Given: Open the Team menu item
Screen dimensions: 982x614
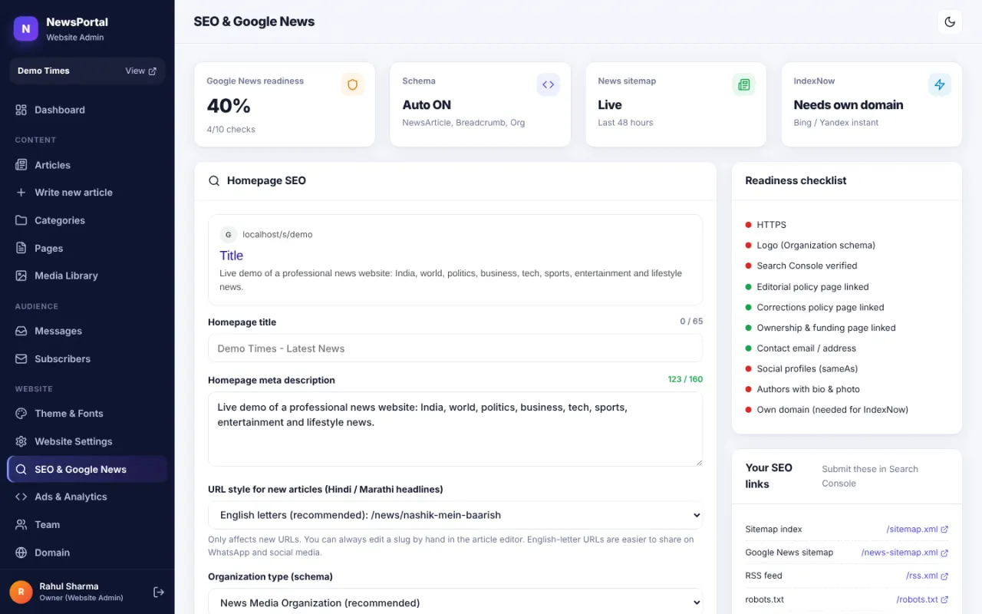Looking at the screenshot, I should pos(87,524).
